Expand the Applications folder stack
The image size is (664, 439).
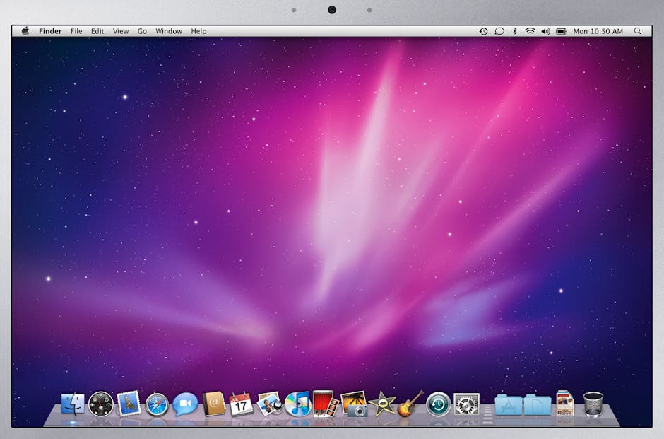(508, 404)
